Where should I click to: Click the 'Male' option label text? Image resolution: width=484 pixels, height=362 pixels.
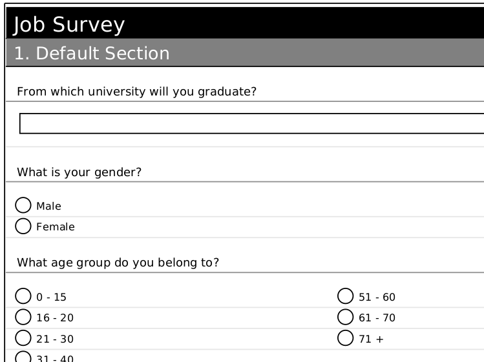coord(49,206)
